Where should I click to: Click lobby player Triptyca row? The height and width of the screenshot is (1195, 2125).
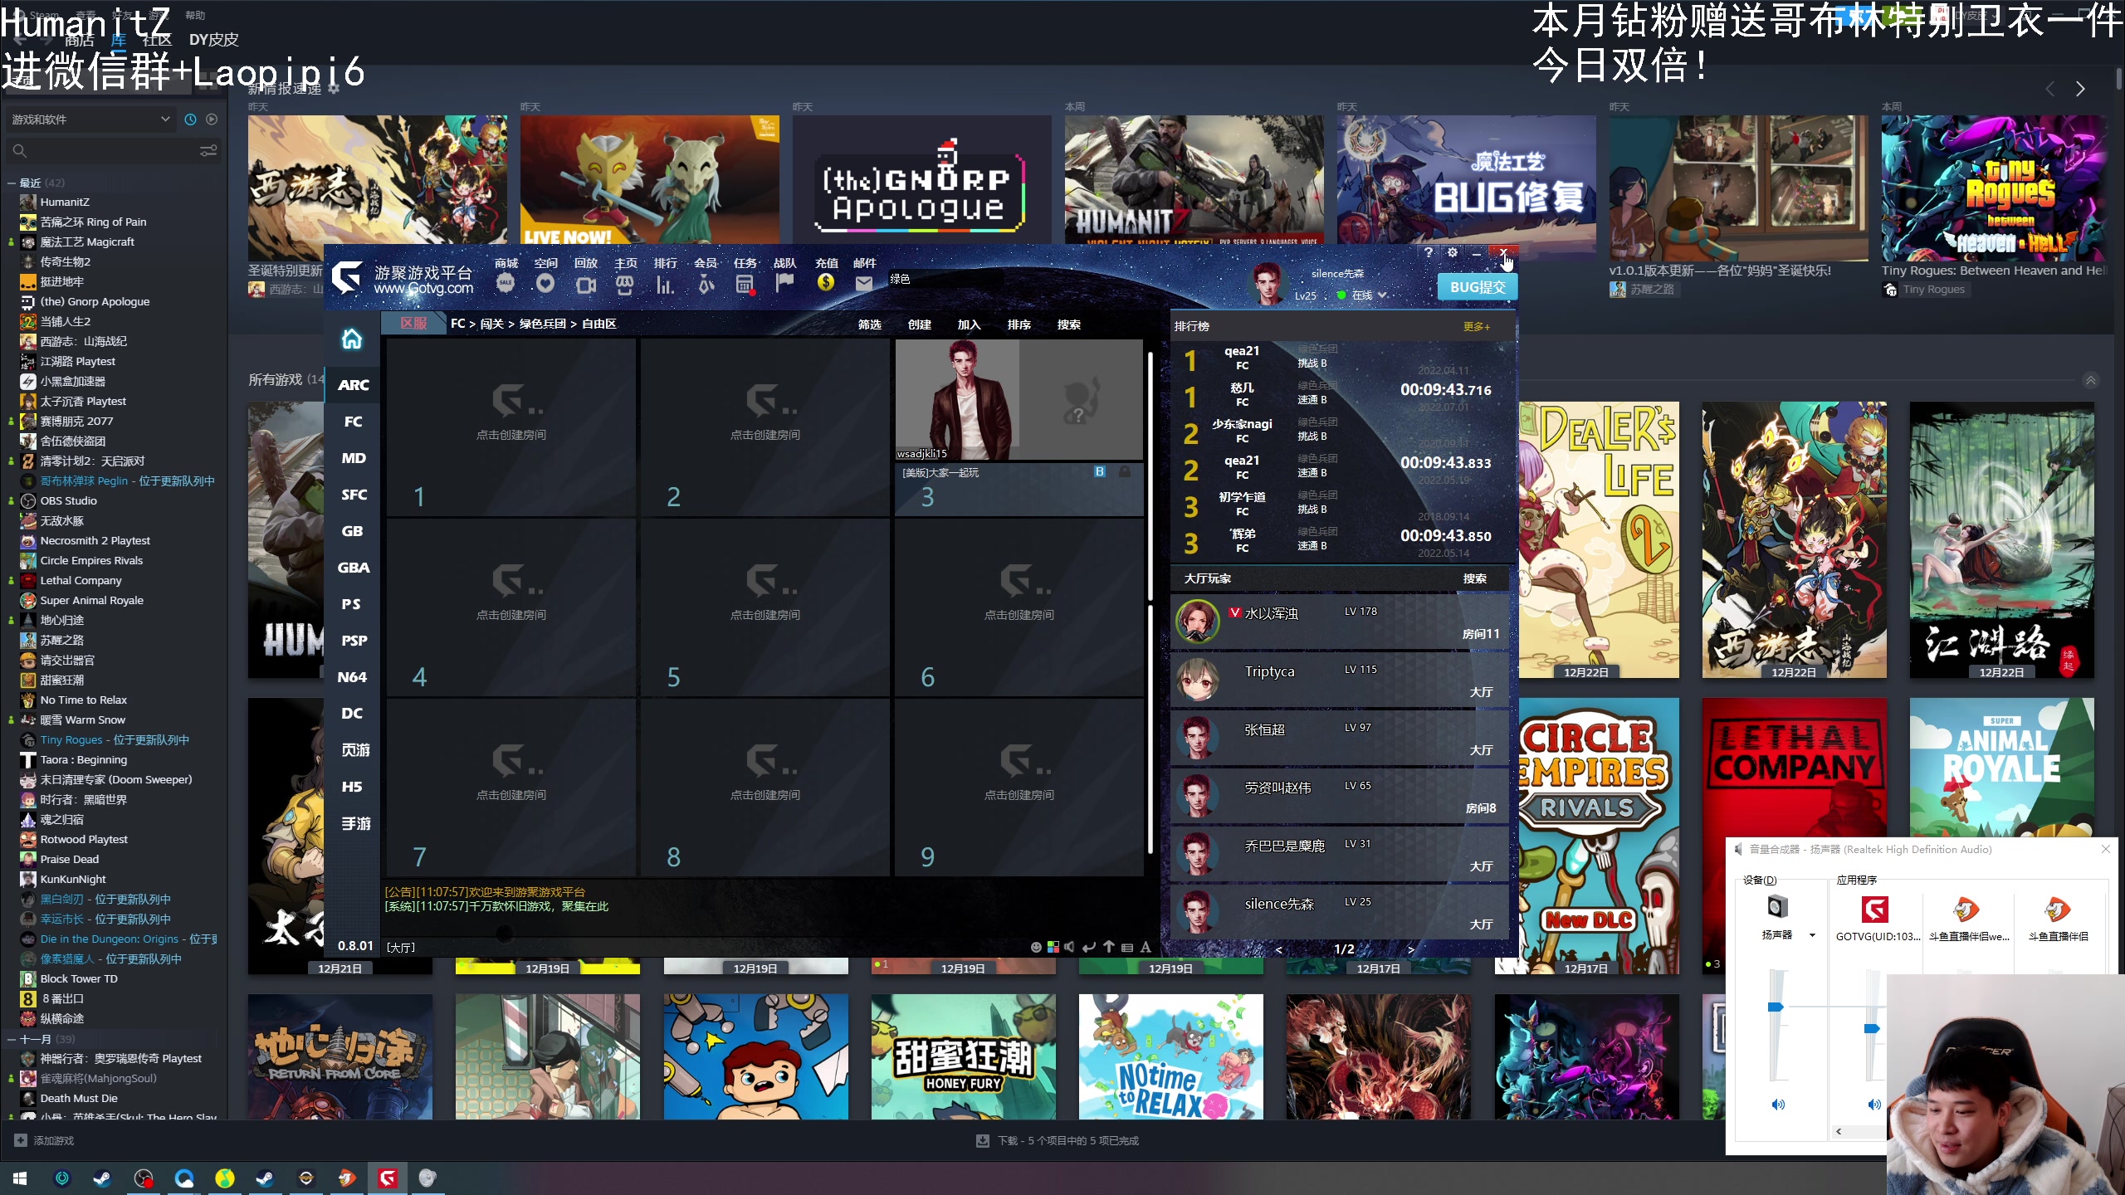(1339, 680)
